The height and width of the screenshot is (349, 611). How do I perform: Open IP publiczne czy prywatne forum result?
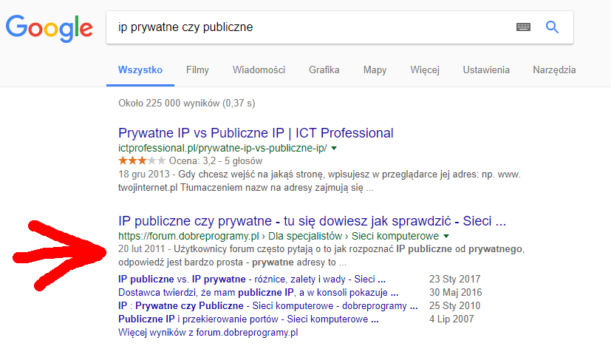tap(312, 221)
